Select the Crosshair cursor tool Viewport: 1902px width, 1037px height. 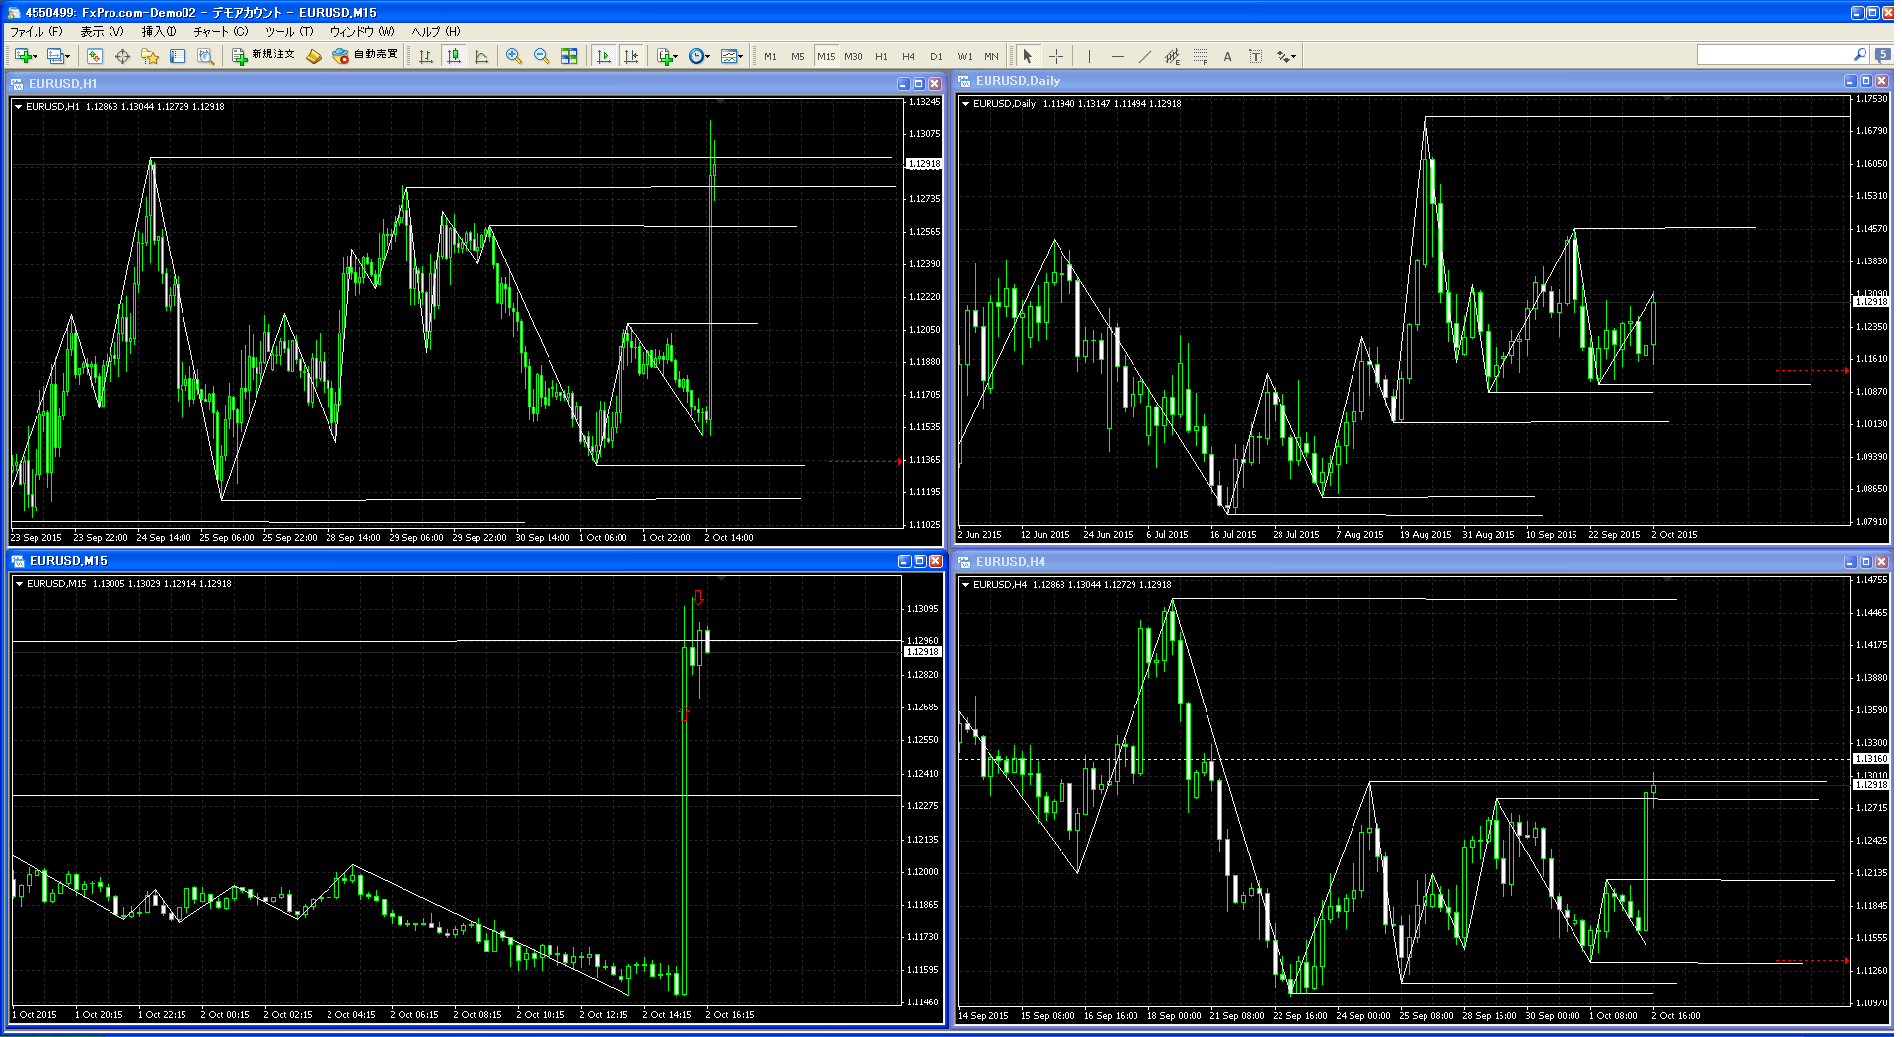[1056, 56]
